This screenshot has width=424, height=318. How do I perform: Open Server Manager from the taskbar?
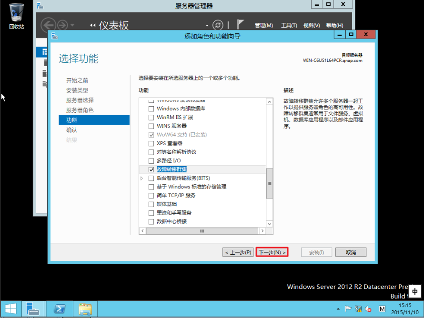tap(33, 308)
